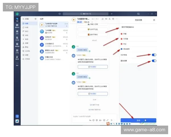The width and height of the screenshot is (171, 137).
Task: Click the 发布 publish button
Action: pyautogui.click(x=138, y=120)
